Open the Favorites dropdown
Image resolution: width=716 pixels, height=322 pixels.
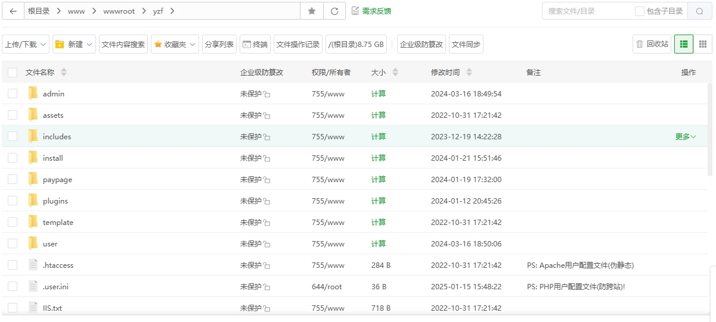175,44
